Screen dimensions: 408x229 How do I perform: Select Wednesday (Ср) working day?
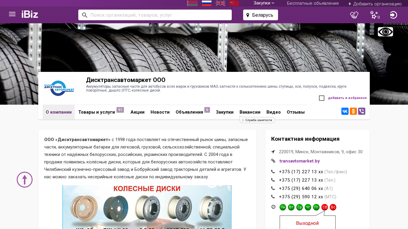(300, 207)
